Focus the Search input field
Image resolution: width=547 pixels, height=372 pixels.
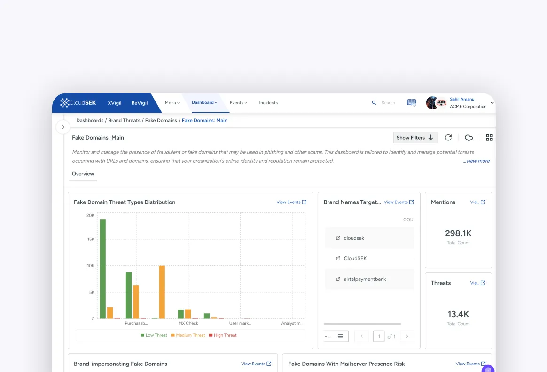(x=388, y=103)
